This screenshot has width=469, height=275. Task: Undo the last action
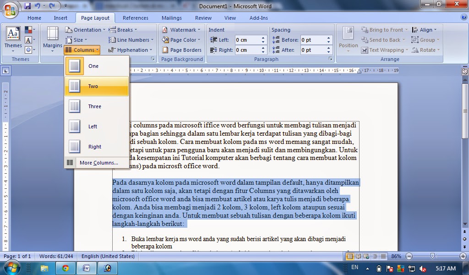click(x=38, y=5)
